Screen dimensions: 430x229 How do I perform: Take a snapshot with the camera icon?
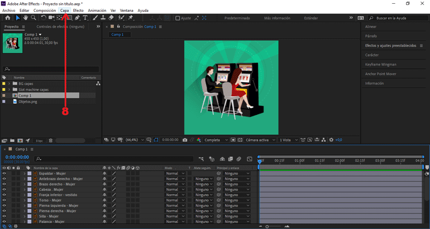[184, 140]
